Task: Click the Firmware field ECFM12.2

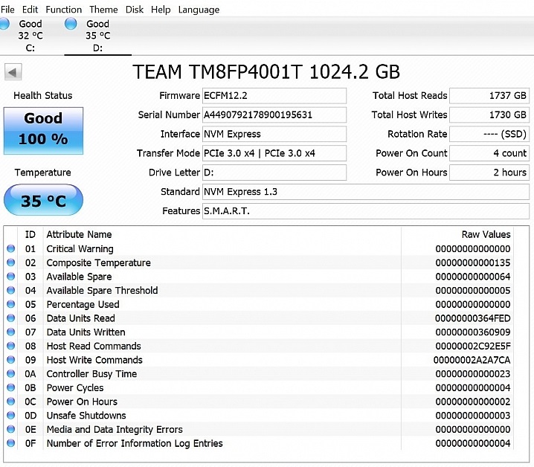Action: point(274,96)
